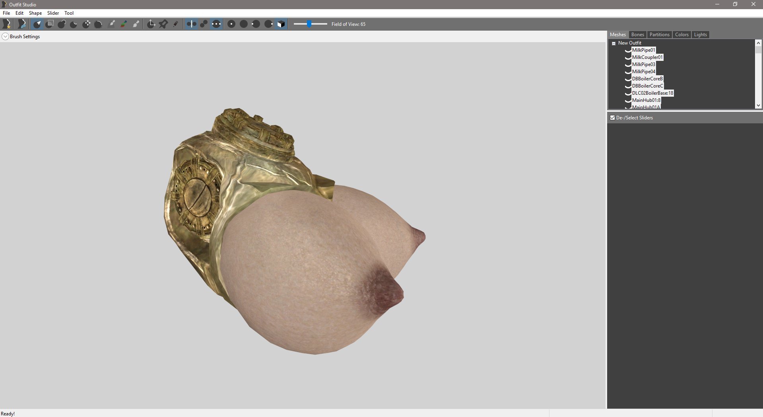This screenshot has height=417, width=763.
Task: Click the mesh list scrollbar thumb
Action: 758,50
